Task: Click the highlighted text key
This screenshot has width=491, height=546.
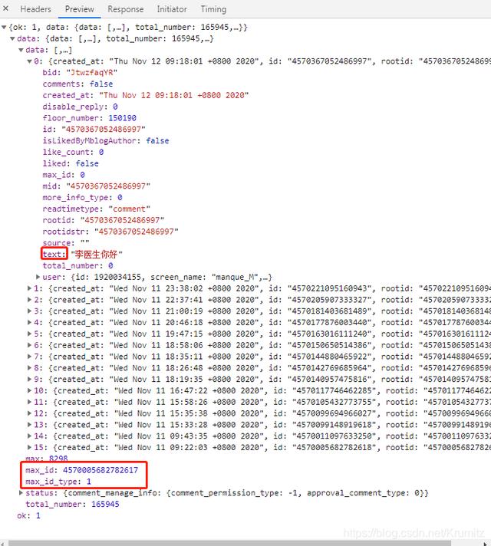Action: click(54, 254)
